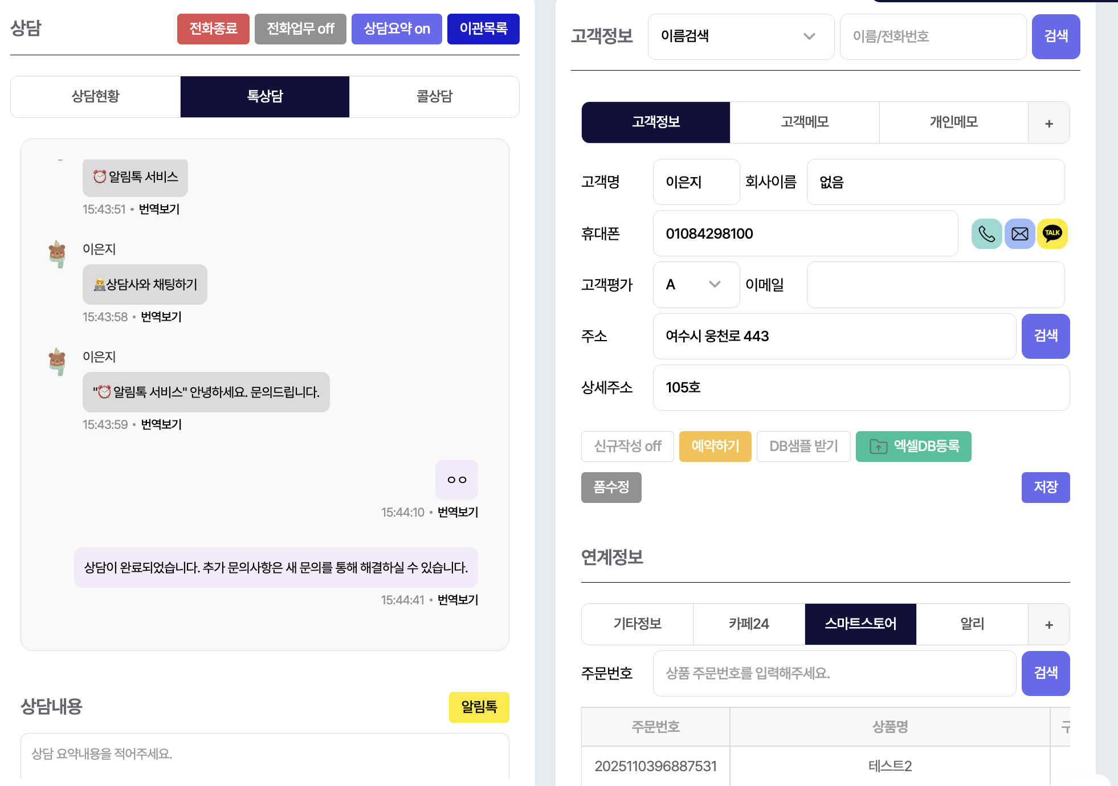This screenshot has width=1118, height=786.
Task: Open the 이름검색 dropdown
Action: click(740, 36)
